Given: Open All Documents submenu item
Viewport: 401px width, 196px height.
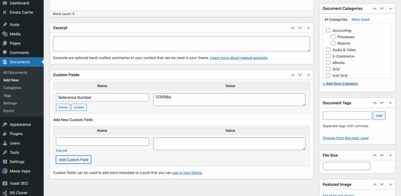Looking at the screenshot, I should pos(15,73).
